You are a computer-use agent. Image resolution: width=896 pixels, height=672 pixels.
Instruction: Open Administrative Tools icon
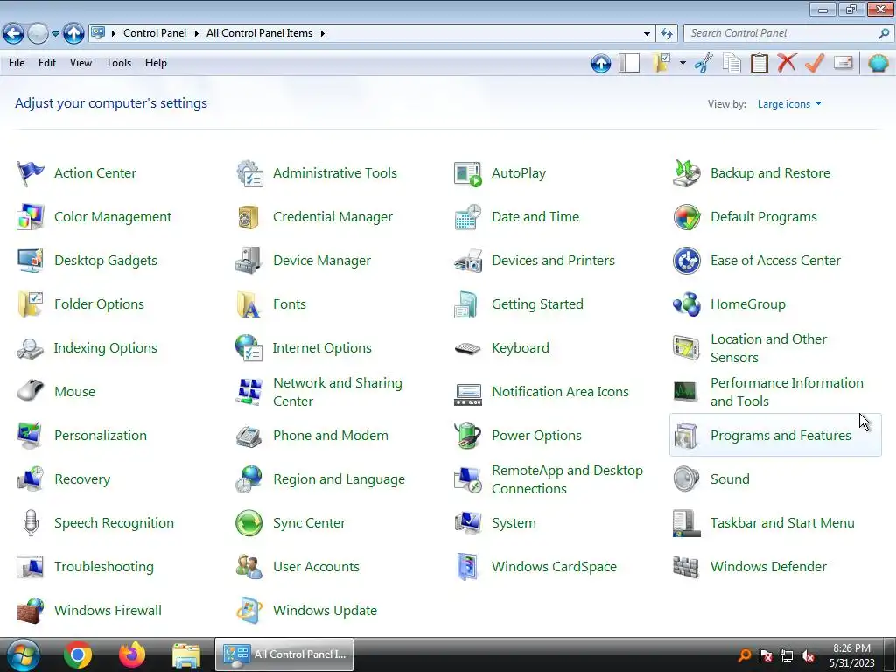(249, 173)
